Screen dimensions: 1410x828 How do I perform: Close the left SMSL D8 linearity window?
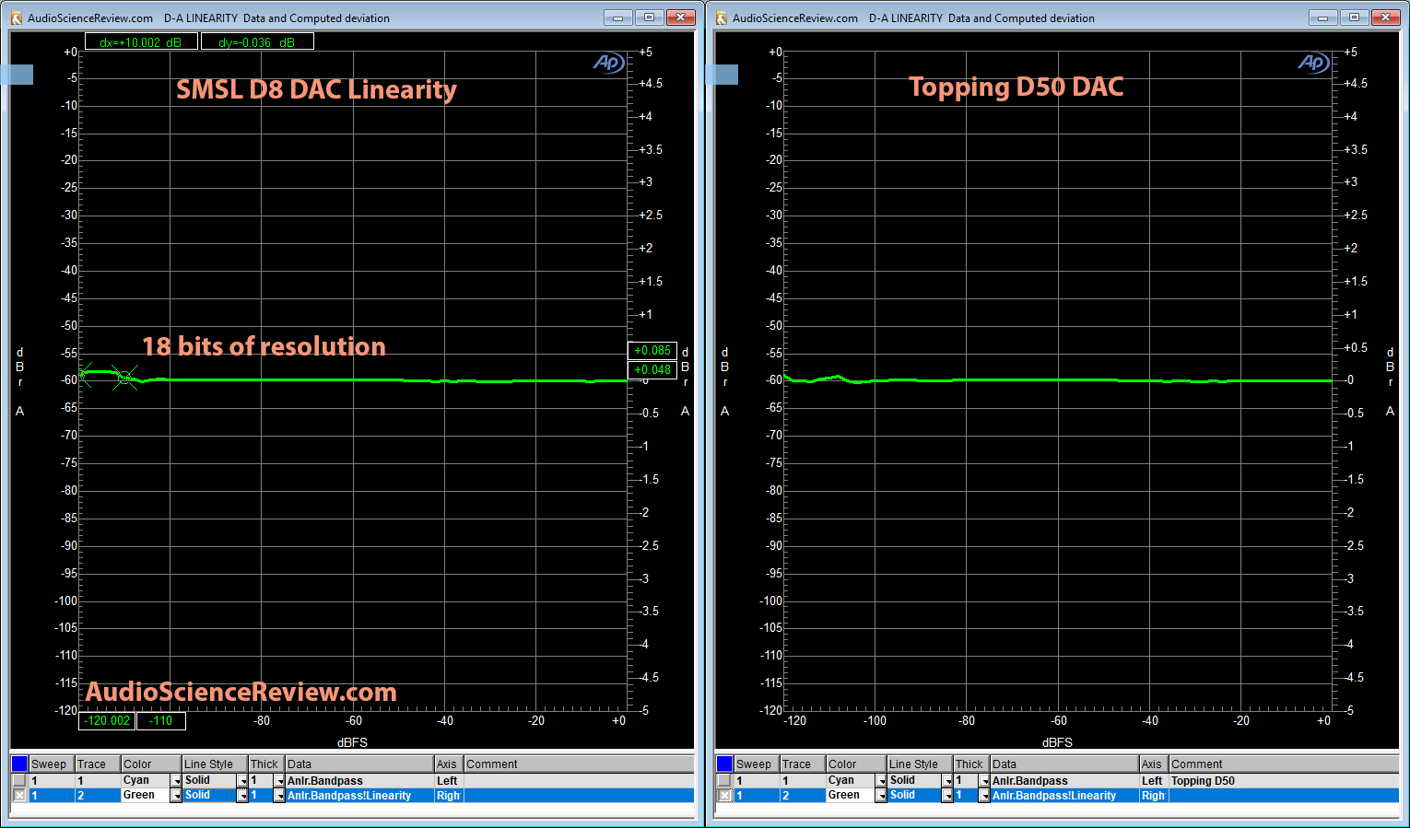tap(681, 17)
